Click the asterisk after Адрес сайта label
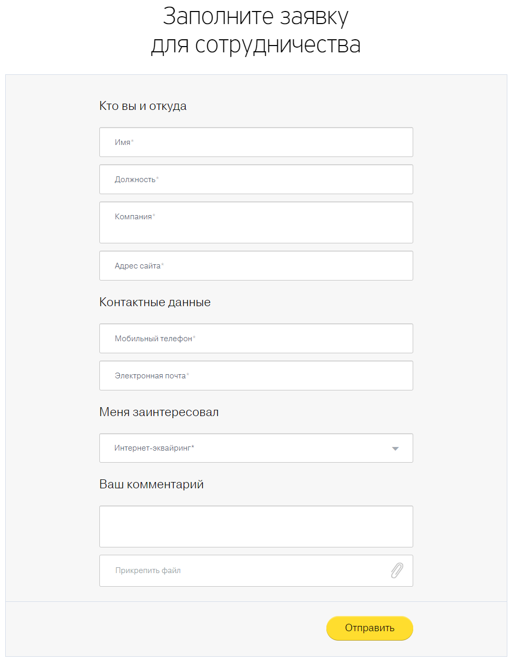Screen dimensions: 511x661 pos(163,265)
